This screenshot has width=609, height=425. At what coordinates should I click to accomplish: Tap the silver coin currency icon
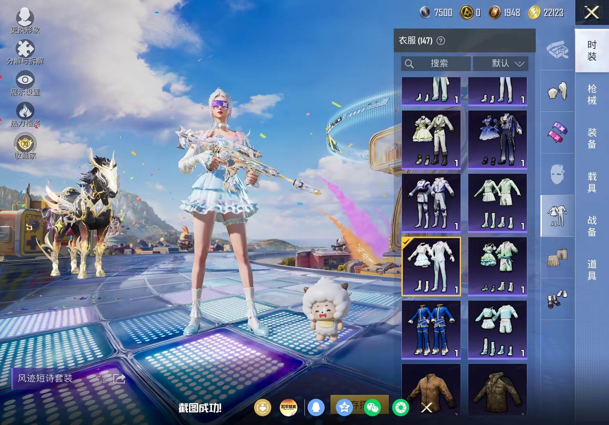[x=425, y=13]
